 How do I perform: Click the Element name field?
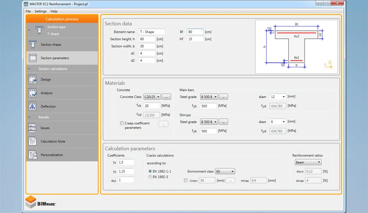click(151, 32)
